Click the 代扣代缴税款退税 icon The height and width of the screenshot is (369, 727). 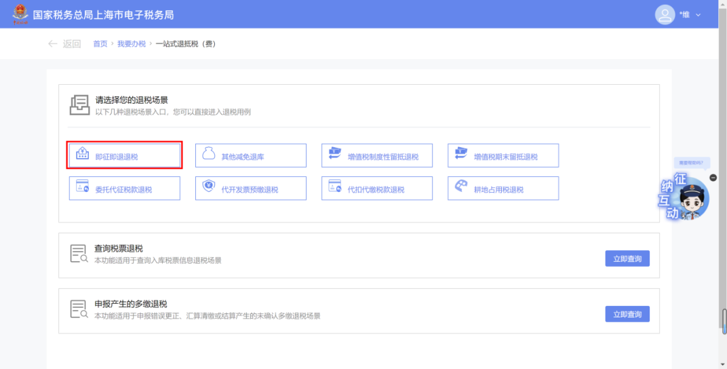click(x=334, y=188)
